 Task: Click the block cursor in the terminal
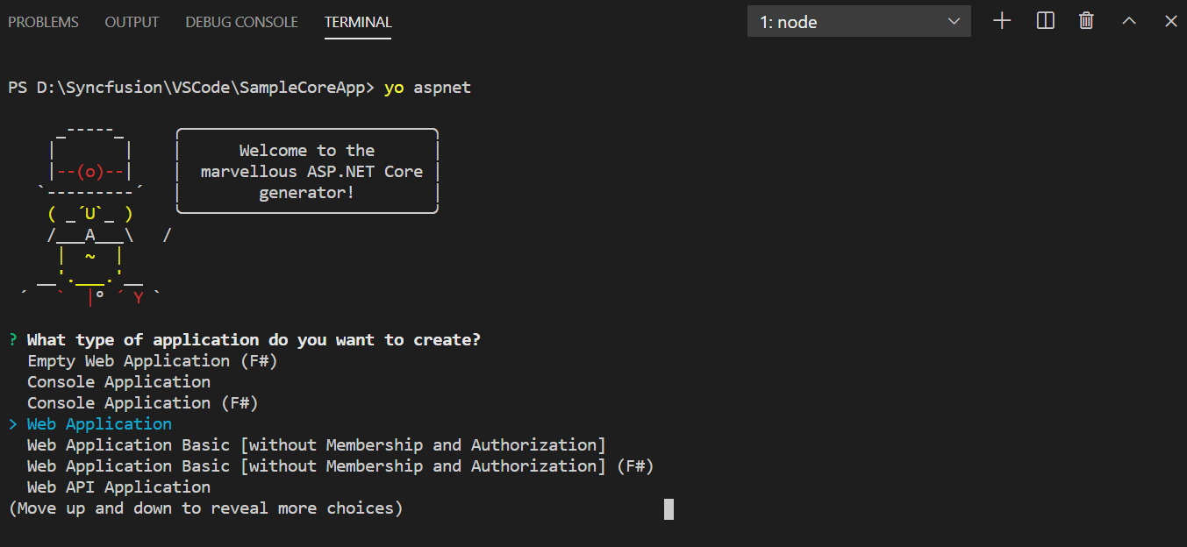668,508
